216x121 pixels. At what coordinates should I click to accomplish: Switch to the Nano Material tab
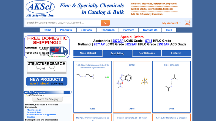[x=88, y=53]
